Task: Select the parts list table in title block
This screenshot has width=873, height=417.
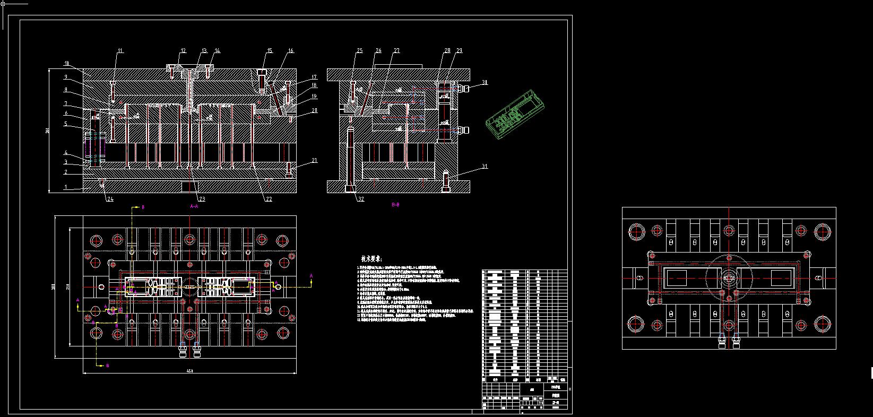Action: point(525,326)
